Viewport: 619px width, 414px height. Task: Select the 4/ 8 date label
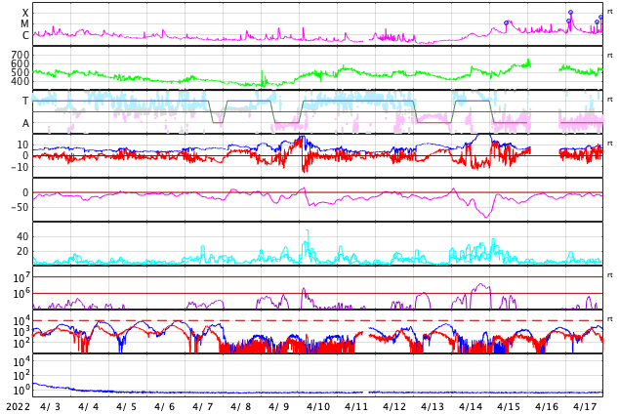coord(241,407)
